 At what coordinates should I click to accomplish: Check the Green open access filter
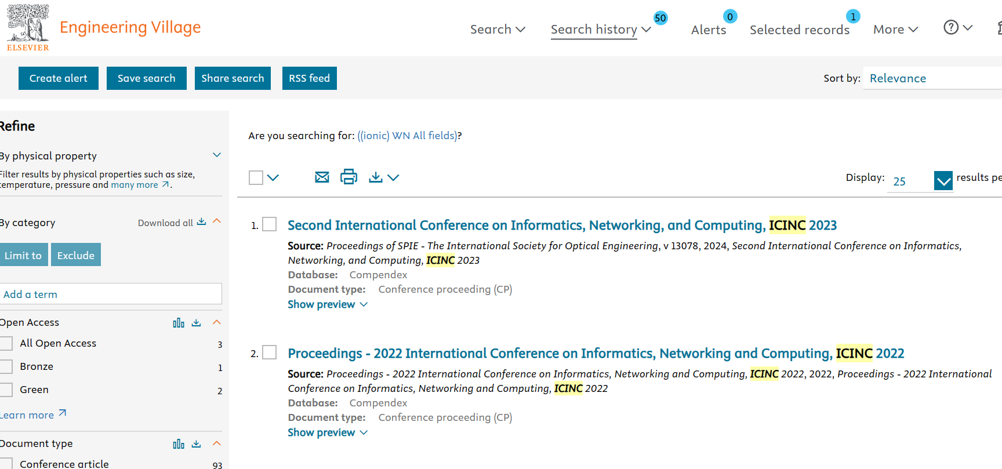[x=6, y=390]
